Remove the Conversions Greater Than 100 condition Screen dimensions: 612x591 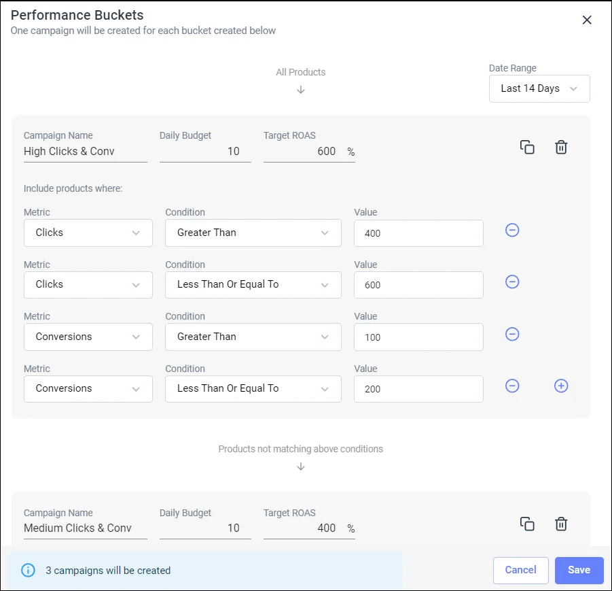click(x=512, y=334)
